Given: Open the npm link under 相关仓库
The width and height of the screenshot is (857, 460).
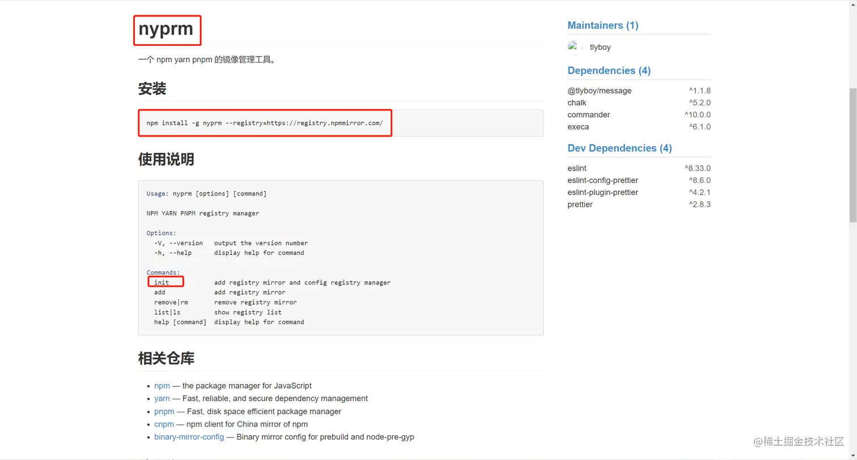Looking at the screenshot, I should (x=162, y=386).
